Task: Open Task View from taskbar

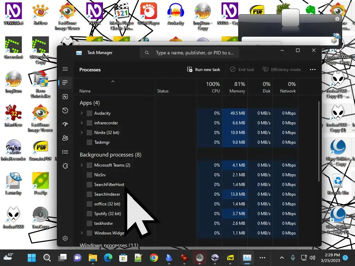Action: point(62,258)
